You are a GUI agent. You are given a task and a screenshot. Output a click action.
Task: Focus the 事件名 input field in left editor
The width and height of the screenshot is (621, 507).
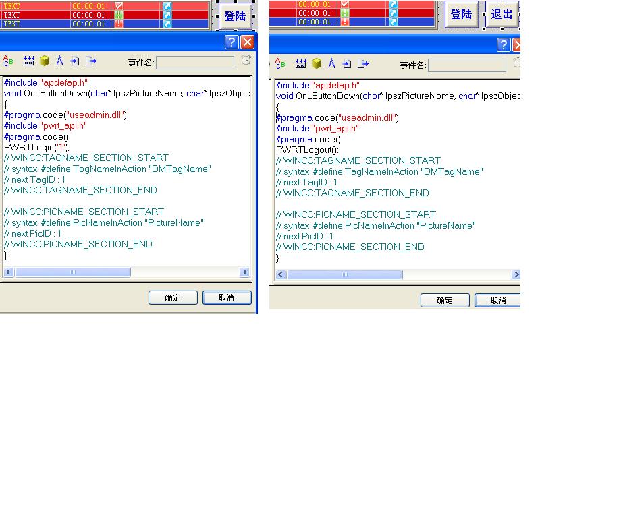[195, 63]
